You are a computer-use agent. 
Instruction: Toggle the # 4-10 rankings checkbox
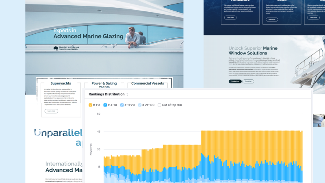click(105, 105)
